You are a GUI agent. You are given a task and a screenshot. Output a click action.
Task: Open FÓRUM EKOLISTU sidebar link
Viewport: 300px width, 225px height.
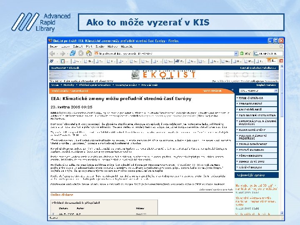256,156
